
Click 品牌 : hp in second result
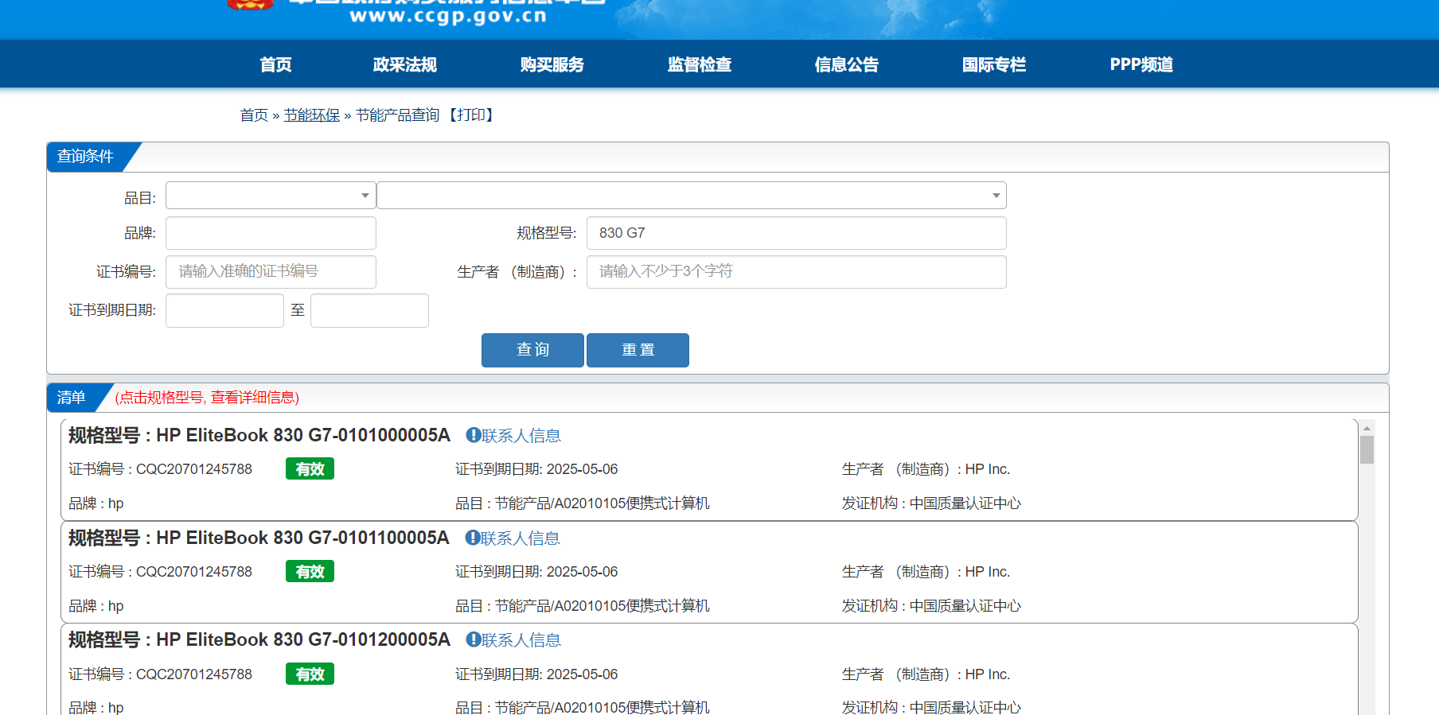96,606
